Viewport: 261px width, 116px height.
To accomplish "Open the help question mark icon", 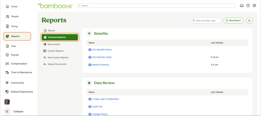I will click(248, 6).
